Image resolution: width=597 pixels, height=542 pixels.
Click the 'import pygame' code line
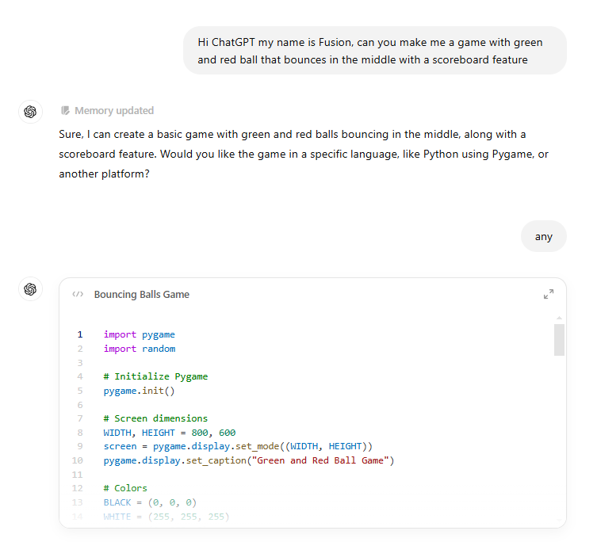(x=140, y=334)
